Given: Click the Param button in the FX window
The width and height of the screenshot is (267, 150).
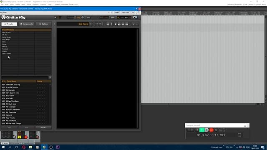Looking at the screenshot, I should pos(116,12).
